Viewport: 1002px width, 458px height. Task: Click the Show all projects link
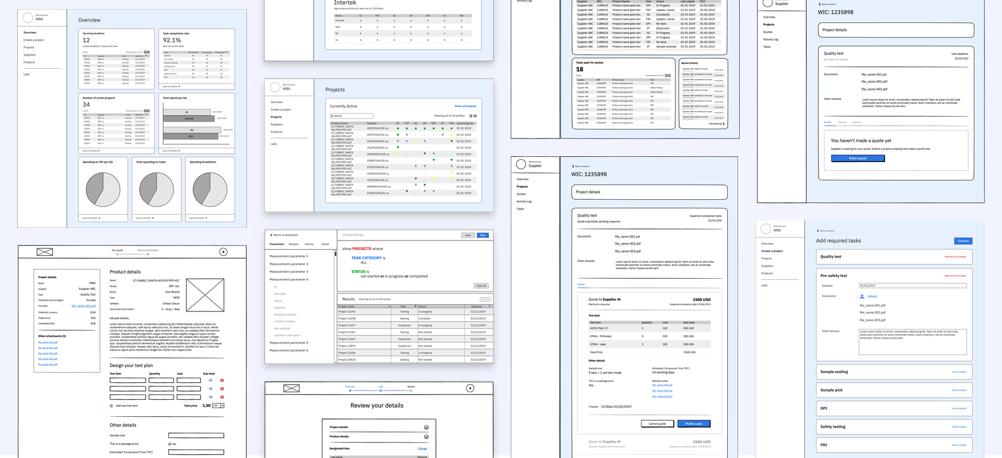[465, 106]
